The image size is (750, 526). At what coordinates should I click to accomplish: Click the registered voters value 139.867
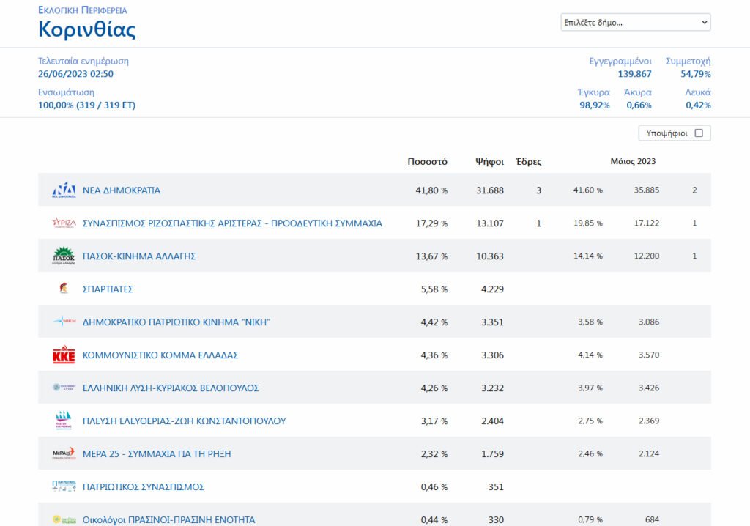pyautogui.click(x=635, y=74)
